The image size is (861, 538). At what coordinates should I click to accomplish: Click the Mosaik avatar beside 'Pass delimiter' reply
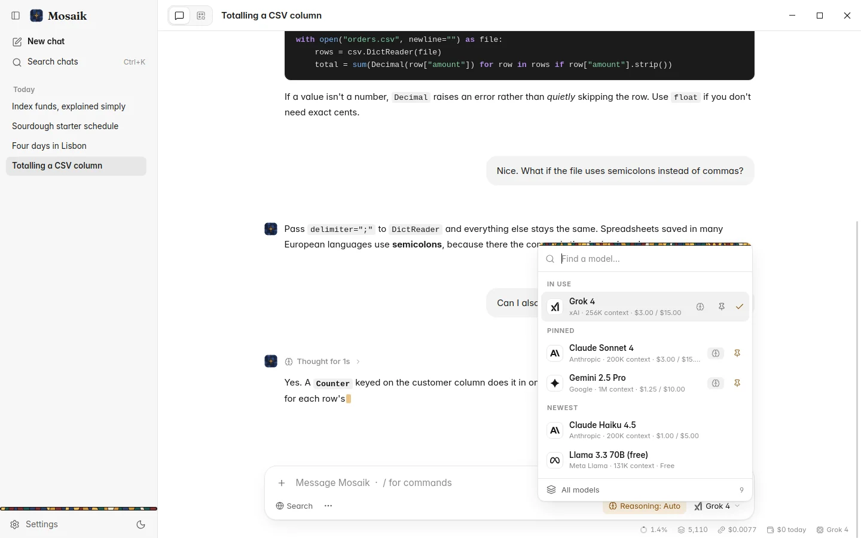pyautogui.click(x=271, y=229)
